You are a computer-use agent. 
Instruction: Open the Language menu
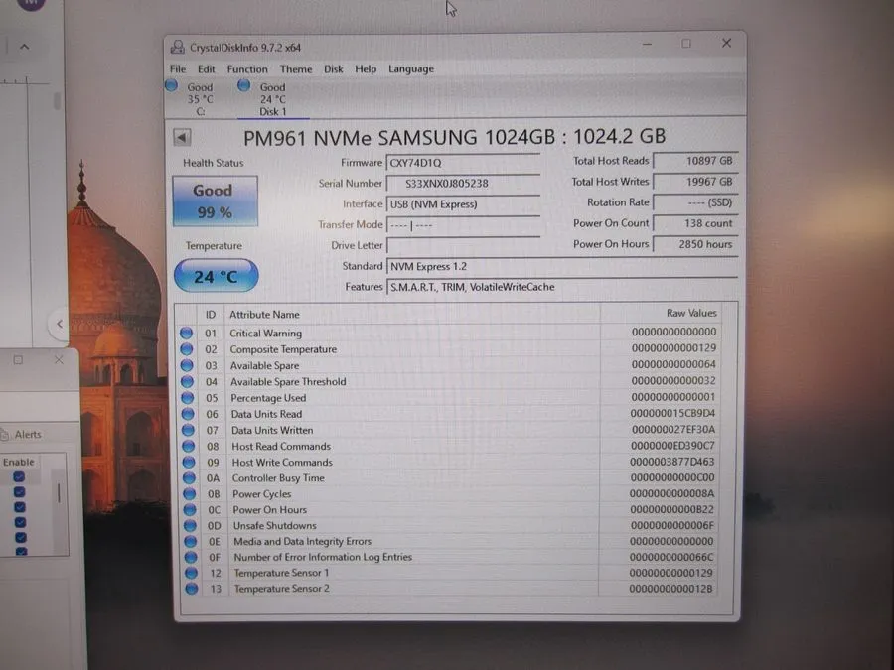pyautogui.click(x=411, y=68)
